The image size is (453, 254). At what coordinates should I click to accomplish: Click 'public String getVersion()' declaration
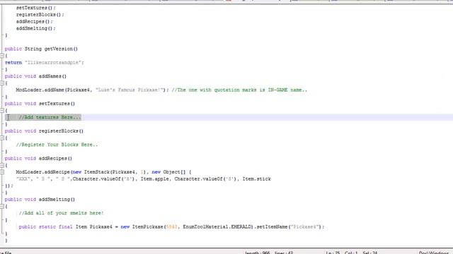pyautogui.click(x=41, y=49)
